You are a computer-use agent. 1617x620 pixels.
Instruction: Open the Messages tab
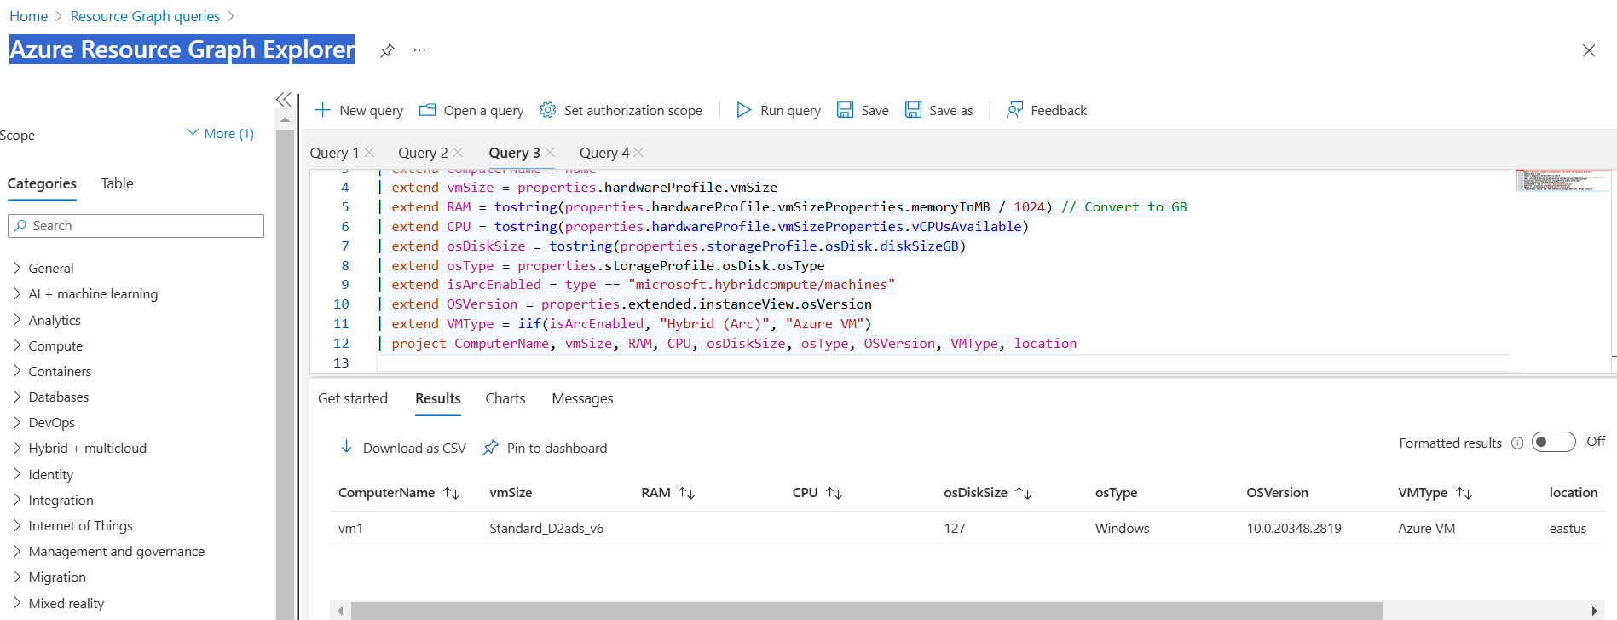tap(582, 398)
